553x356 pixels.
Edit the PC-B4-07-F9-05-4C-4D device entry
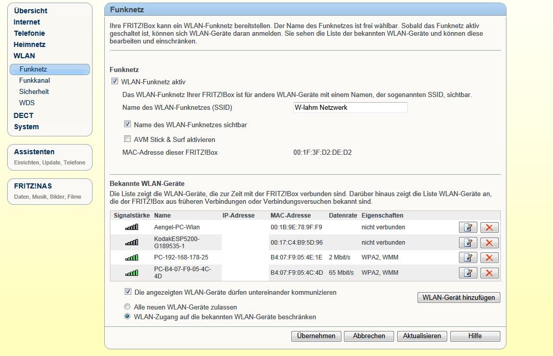click(x=468, y=273)
